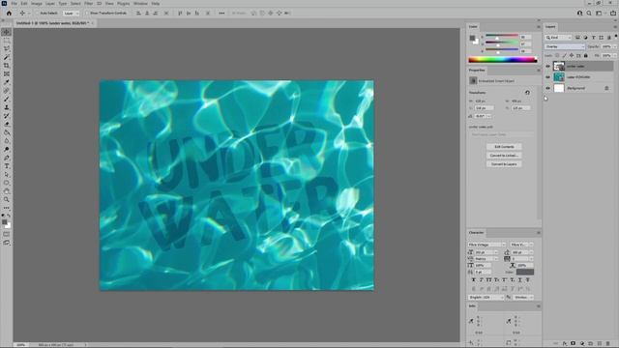This screenshot has height=348, width=619.
Task: Click the Faux Bold button in Character
Action: click(x=474, y=279)
